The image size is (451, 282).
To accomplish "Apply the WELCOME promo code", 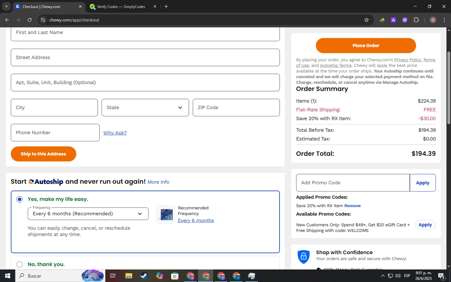I will click(425, 225).
